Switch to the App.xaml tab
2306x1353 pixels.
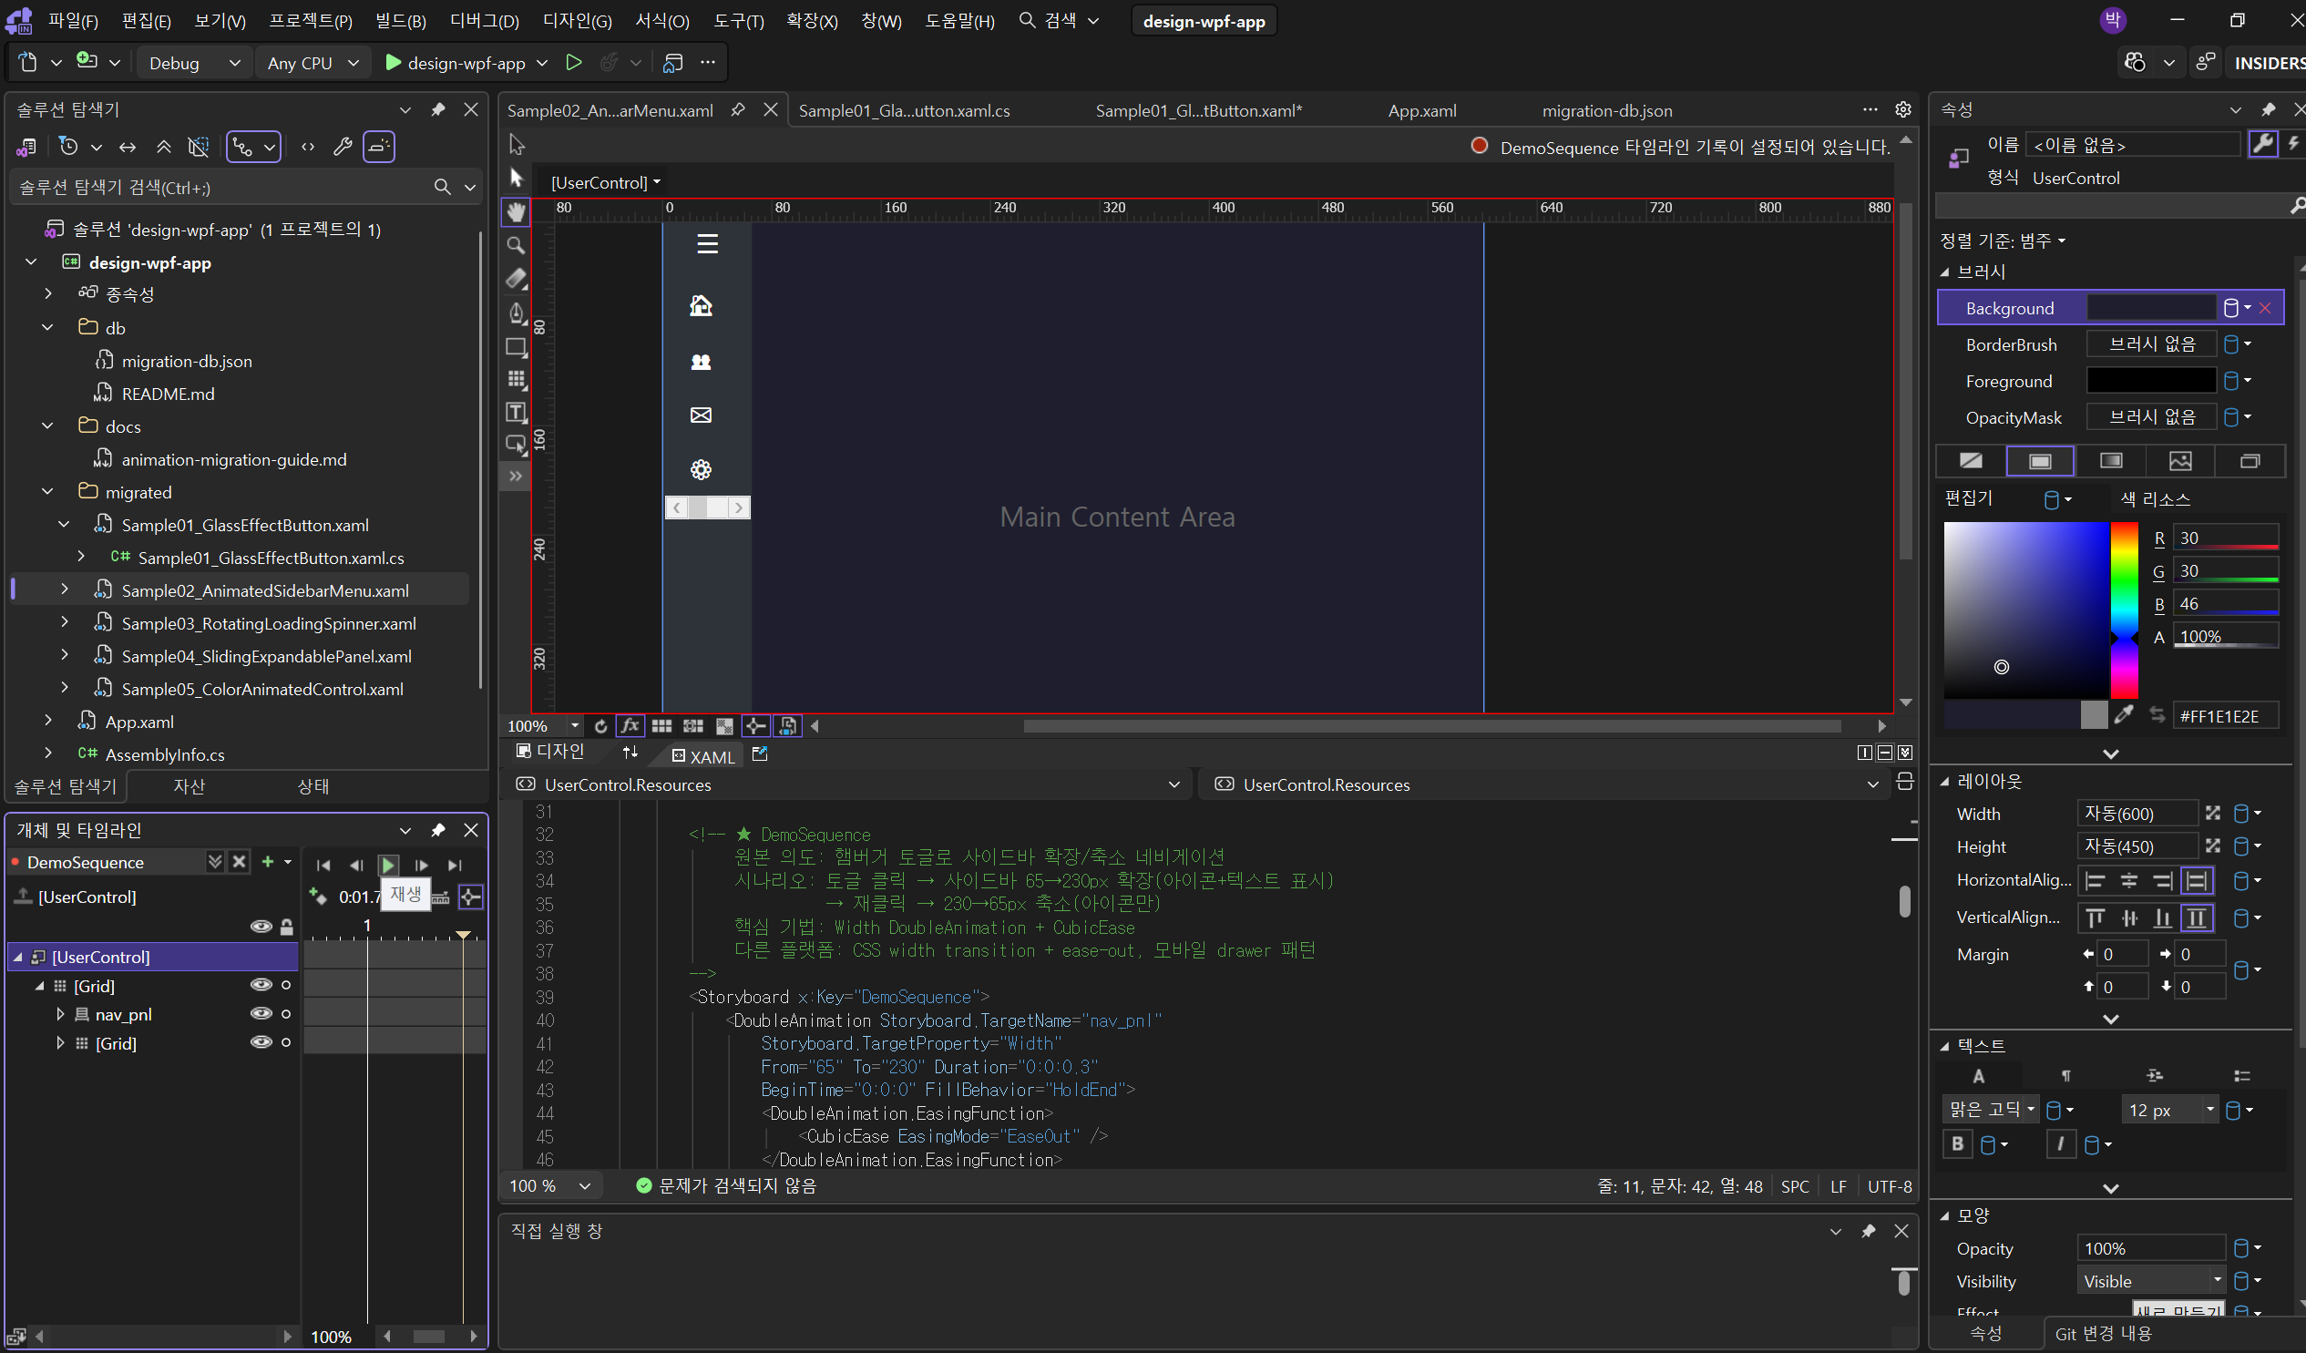(1421, 110)
